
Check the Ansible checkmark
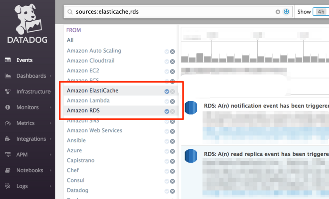coord(167,141)
